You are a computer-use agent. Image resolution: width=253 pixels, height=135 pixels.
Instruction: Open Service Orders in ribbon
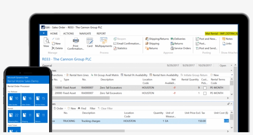pos(180,48)
